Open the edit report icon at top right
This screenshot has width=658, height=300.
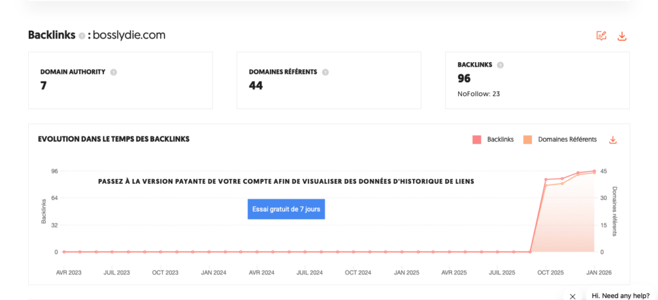click(601, 36)
